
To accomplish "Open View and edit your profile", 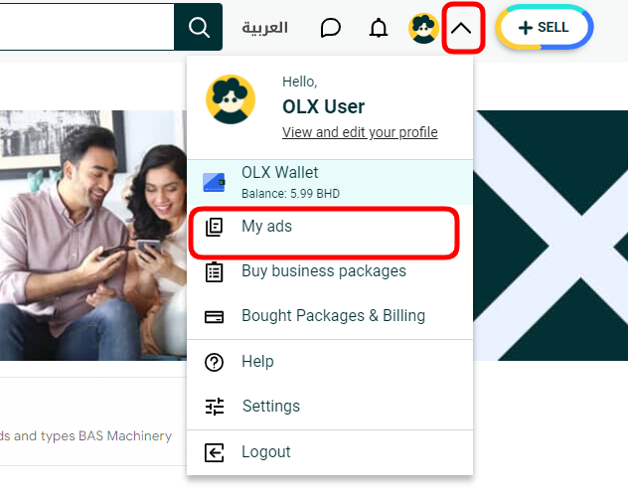I will 360,132.
